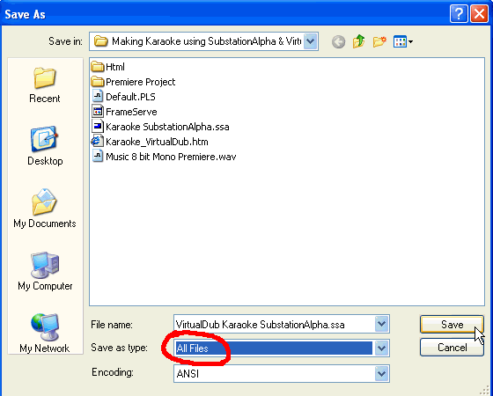
Task: Click the Save button
Action: click(x=452, y=325)
